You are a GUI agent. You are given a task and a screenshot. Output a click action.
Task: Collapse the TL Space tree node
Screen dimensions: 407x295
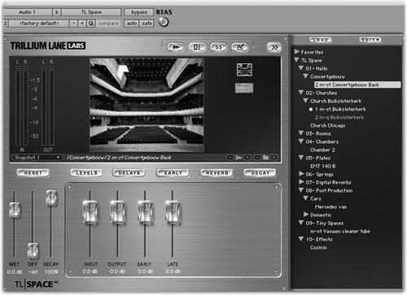pyautogui.click(x=296, y=60)
